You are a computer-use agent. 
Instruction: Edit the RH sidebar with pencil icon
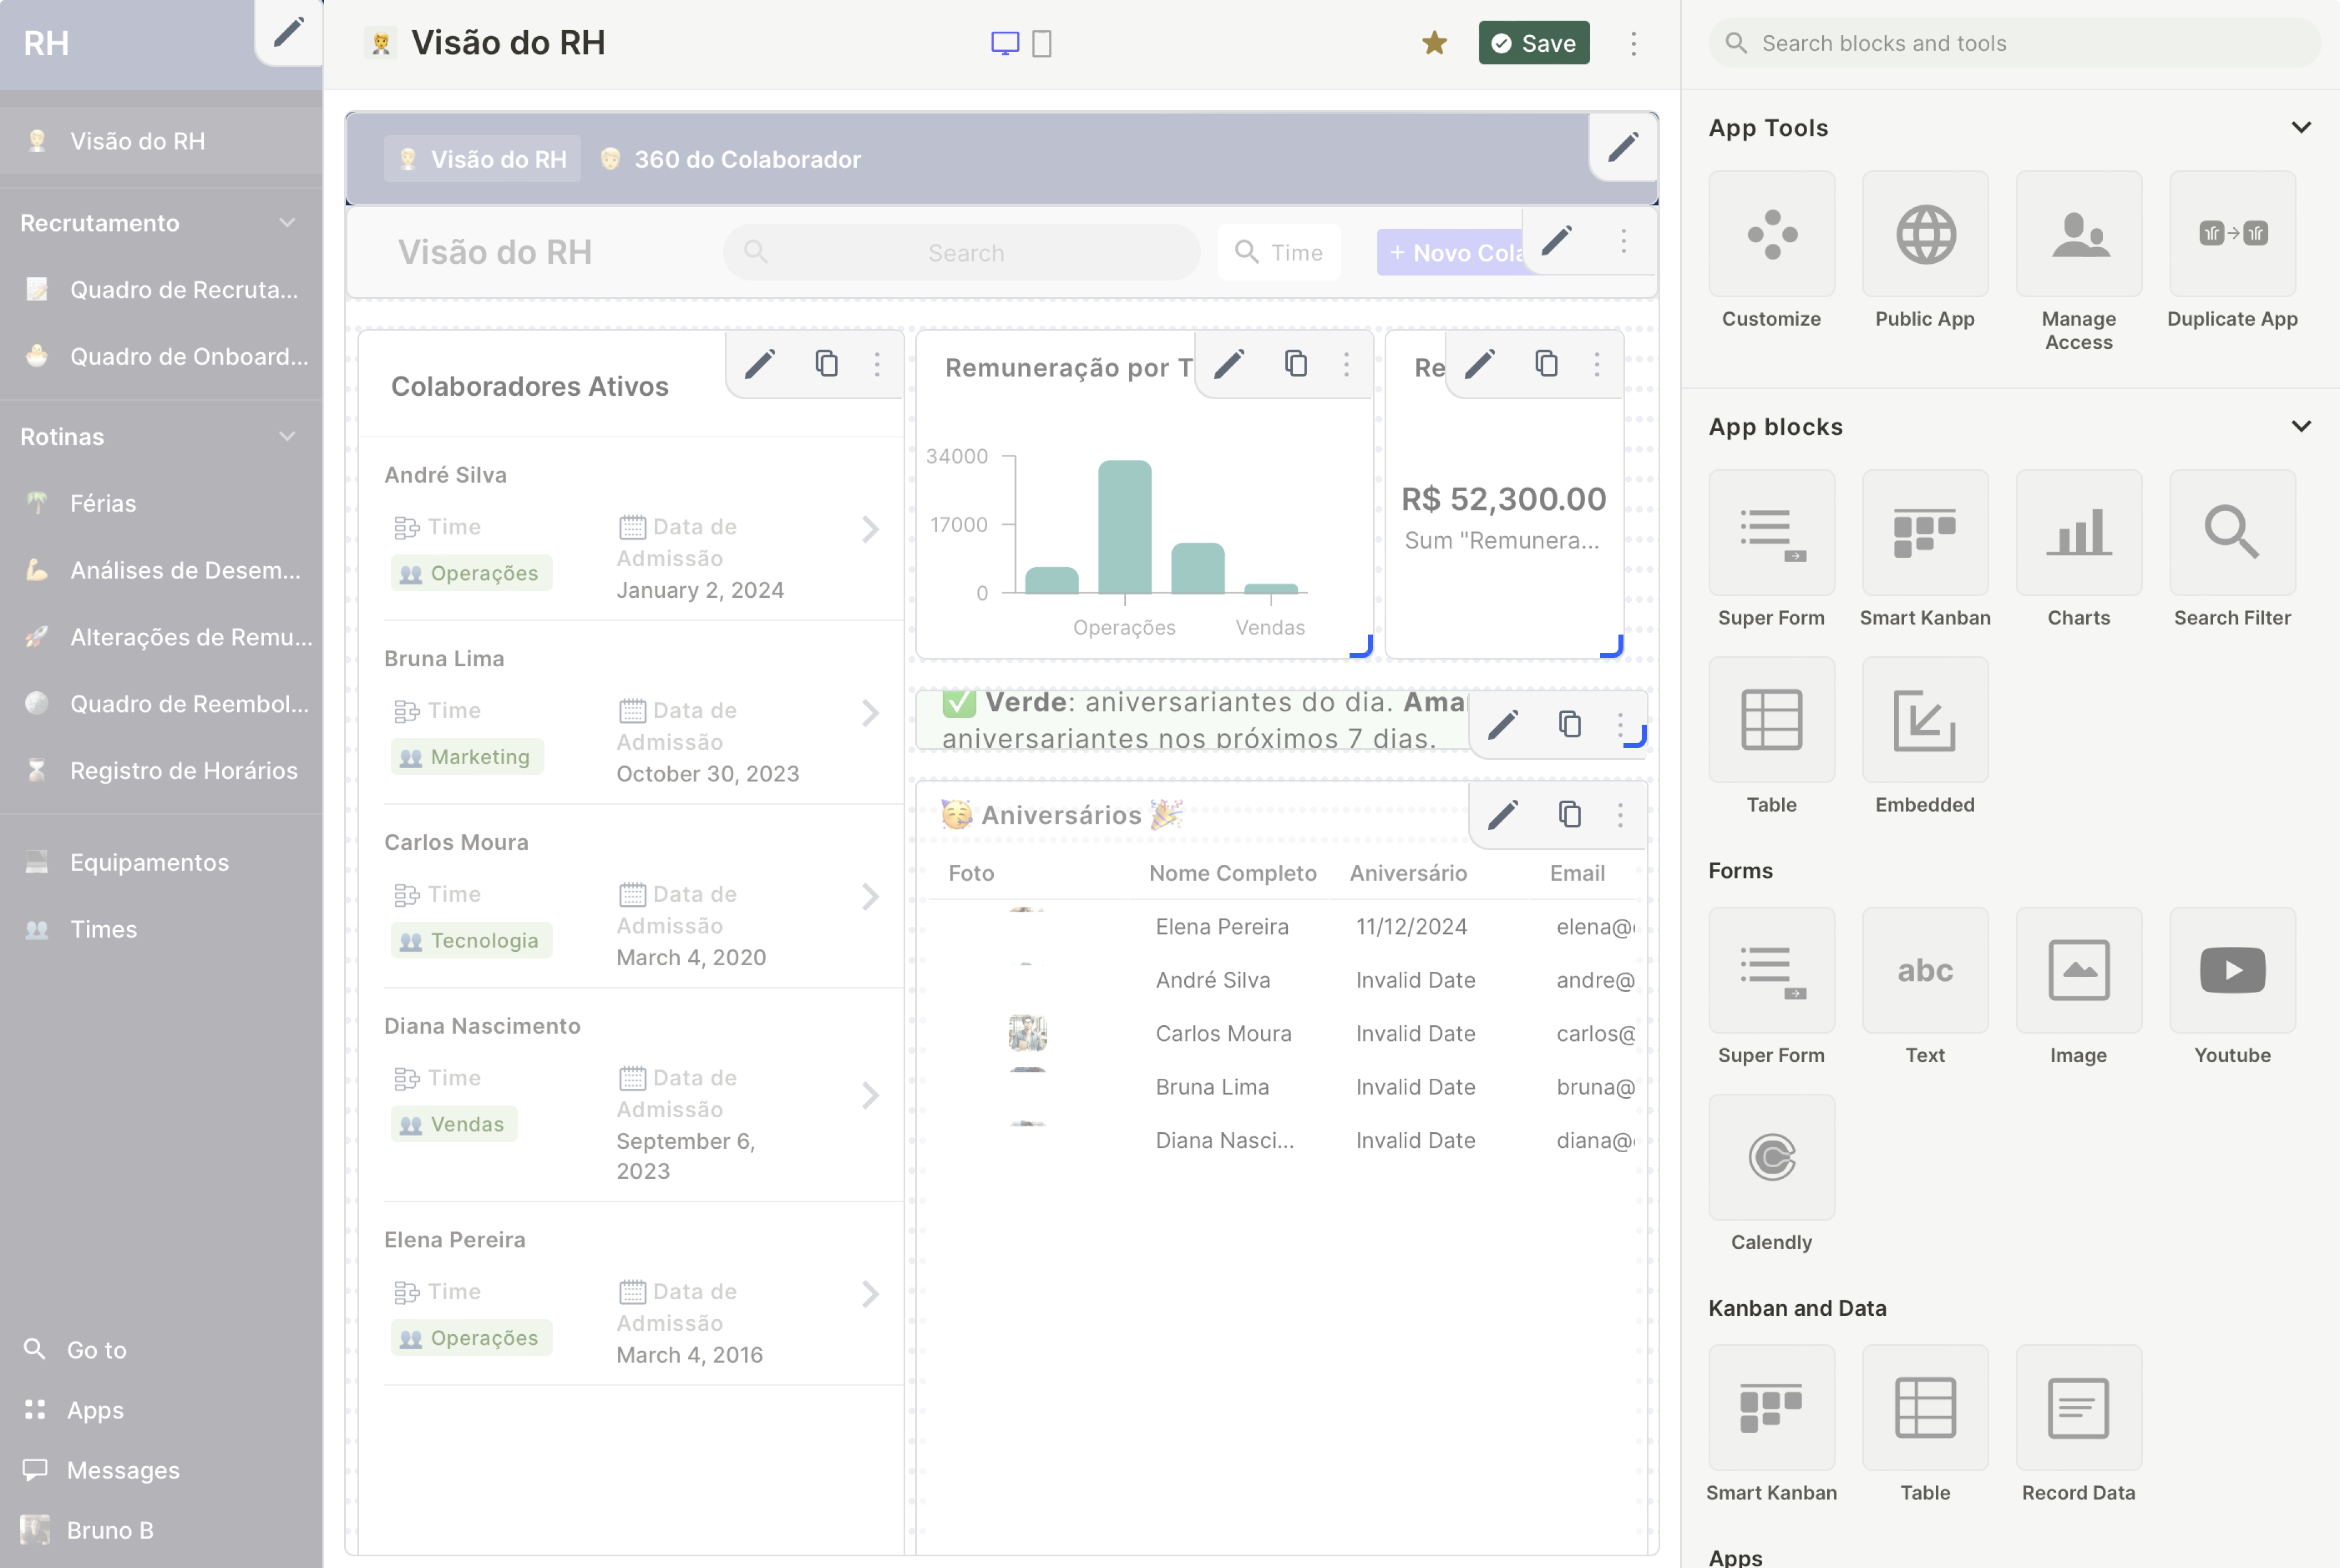(288, 32)
